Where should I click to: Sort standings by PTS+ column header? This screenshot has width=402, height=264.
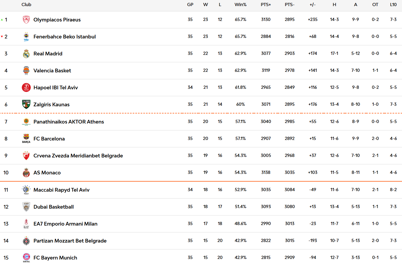tap(266, 5)
